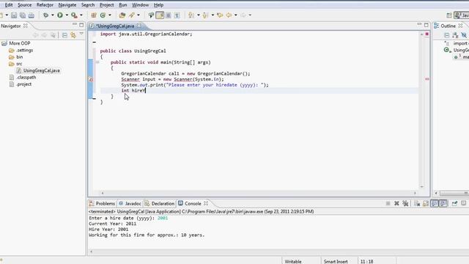Click the Sort icon in Outline toolbar
Image resolution: width=469 pixels, height=264 pixels.
pyautogui.click(x=455, y=35)
